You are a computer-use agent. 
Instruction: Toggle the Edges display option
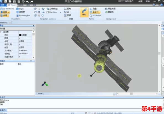[20, 9]
